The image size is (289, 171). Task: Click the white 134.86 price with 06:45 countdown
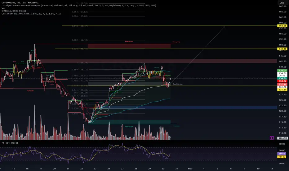(x=282, y=75)
